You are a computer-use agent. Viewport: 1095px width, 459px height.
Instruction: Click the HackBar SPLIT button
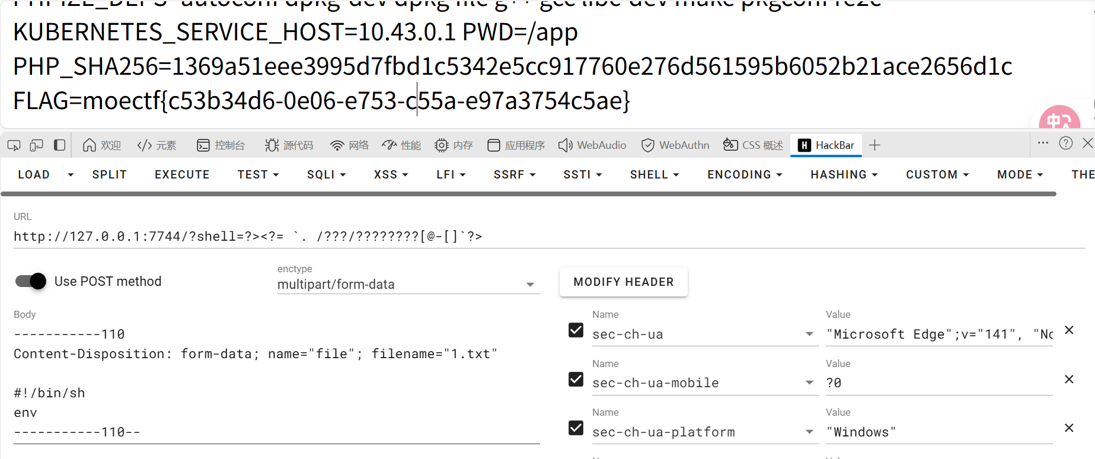[110, 174]
